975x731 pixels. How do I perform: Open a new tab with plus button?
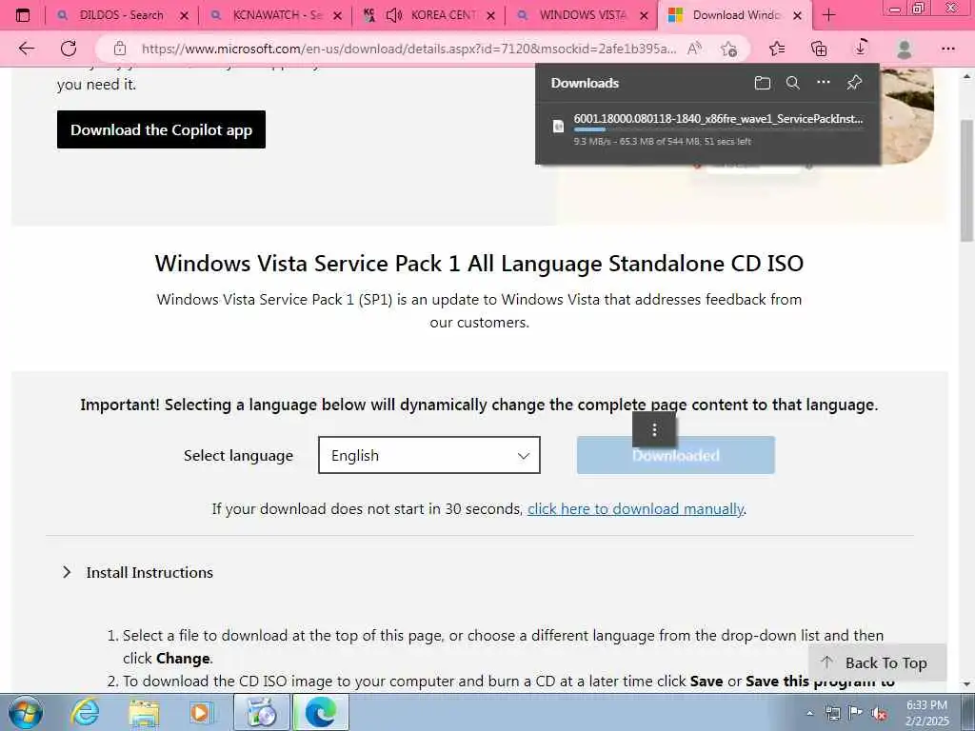(x=829, y=15)
